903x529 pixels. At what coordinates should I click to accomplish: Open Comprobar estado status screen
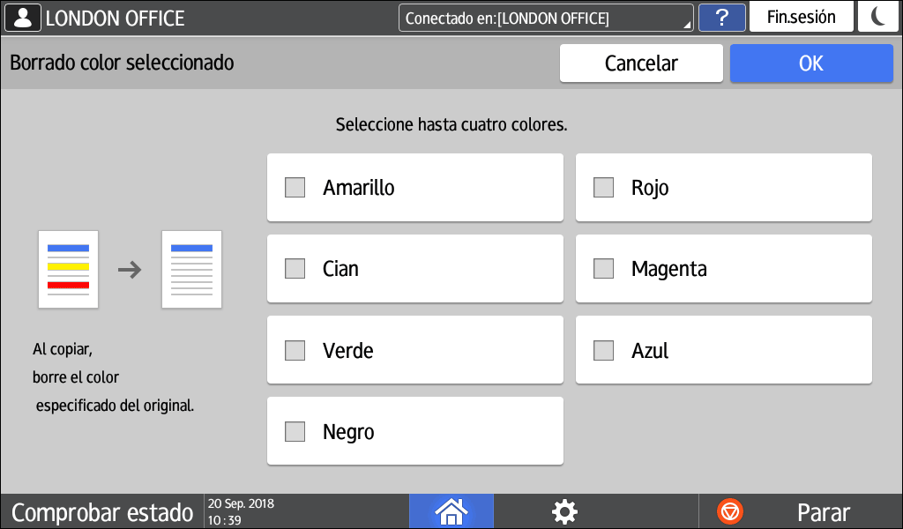[x=102, y=512]
